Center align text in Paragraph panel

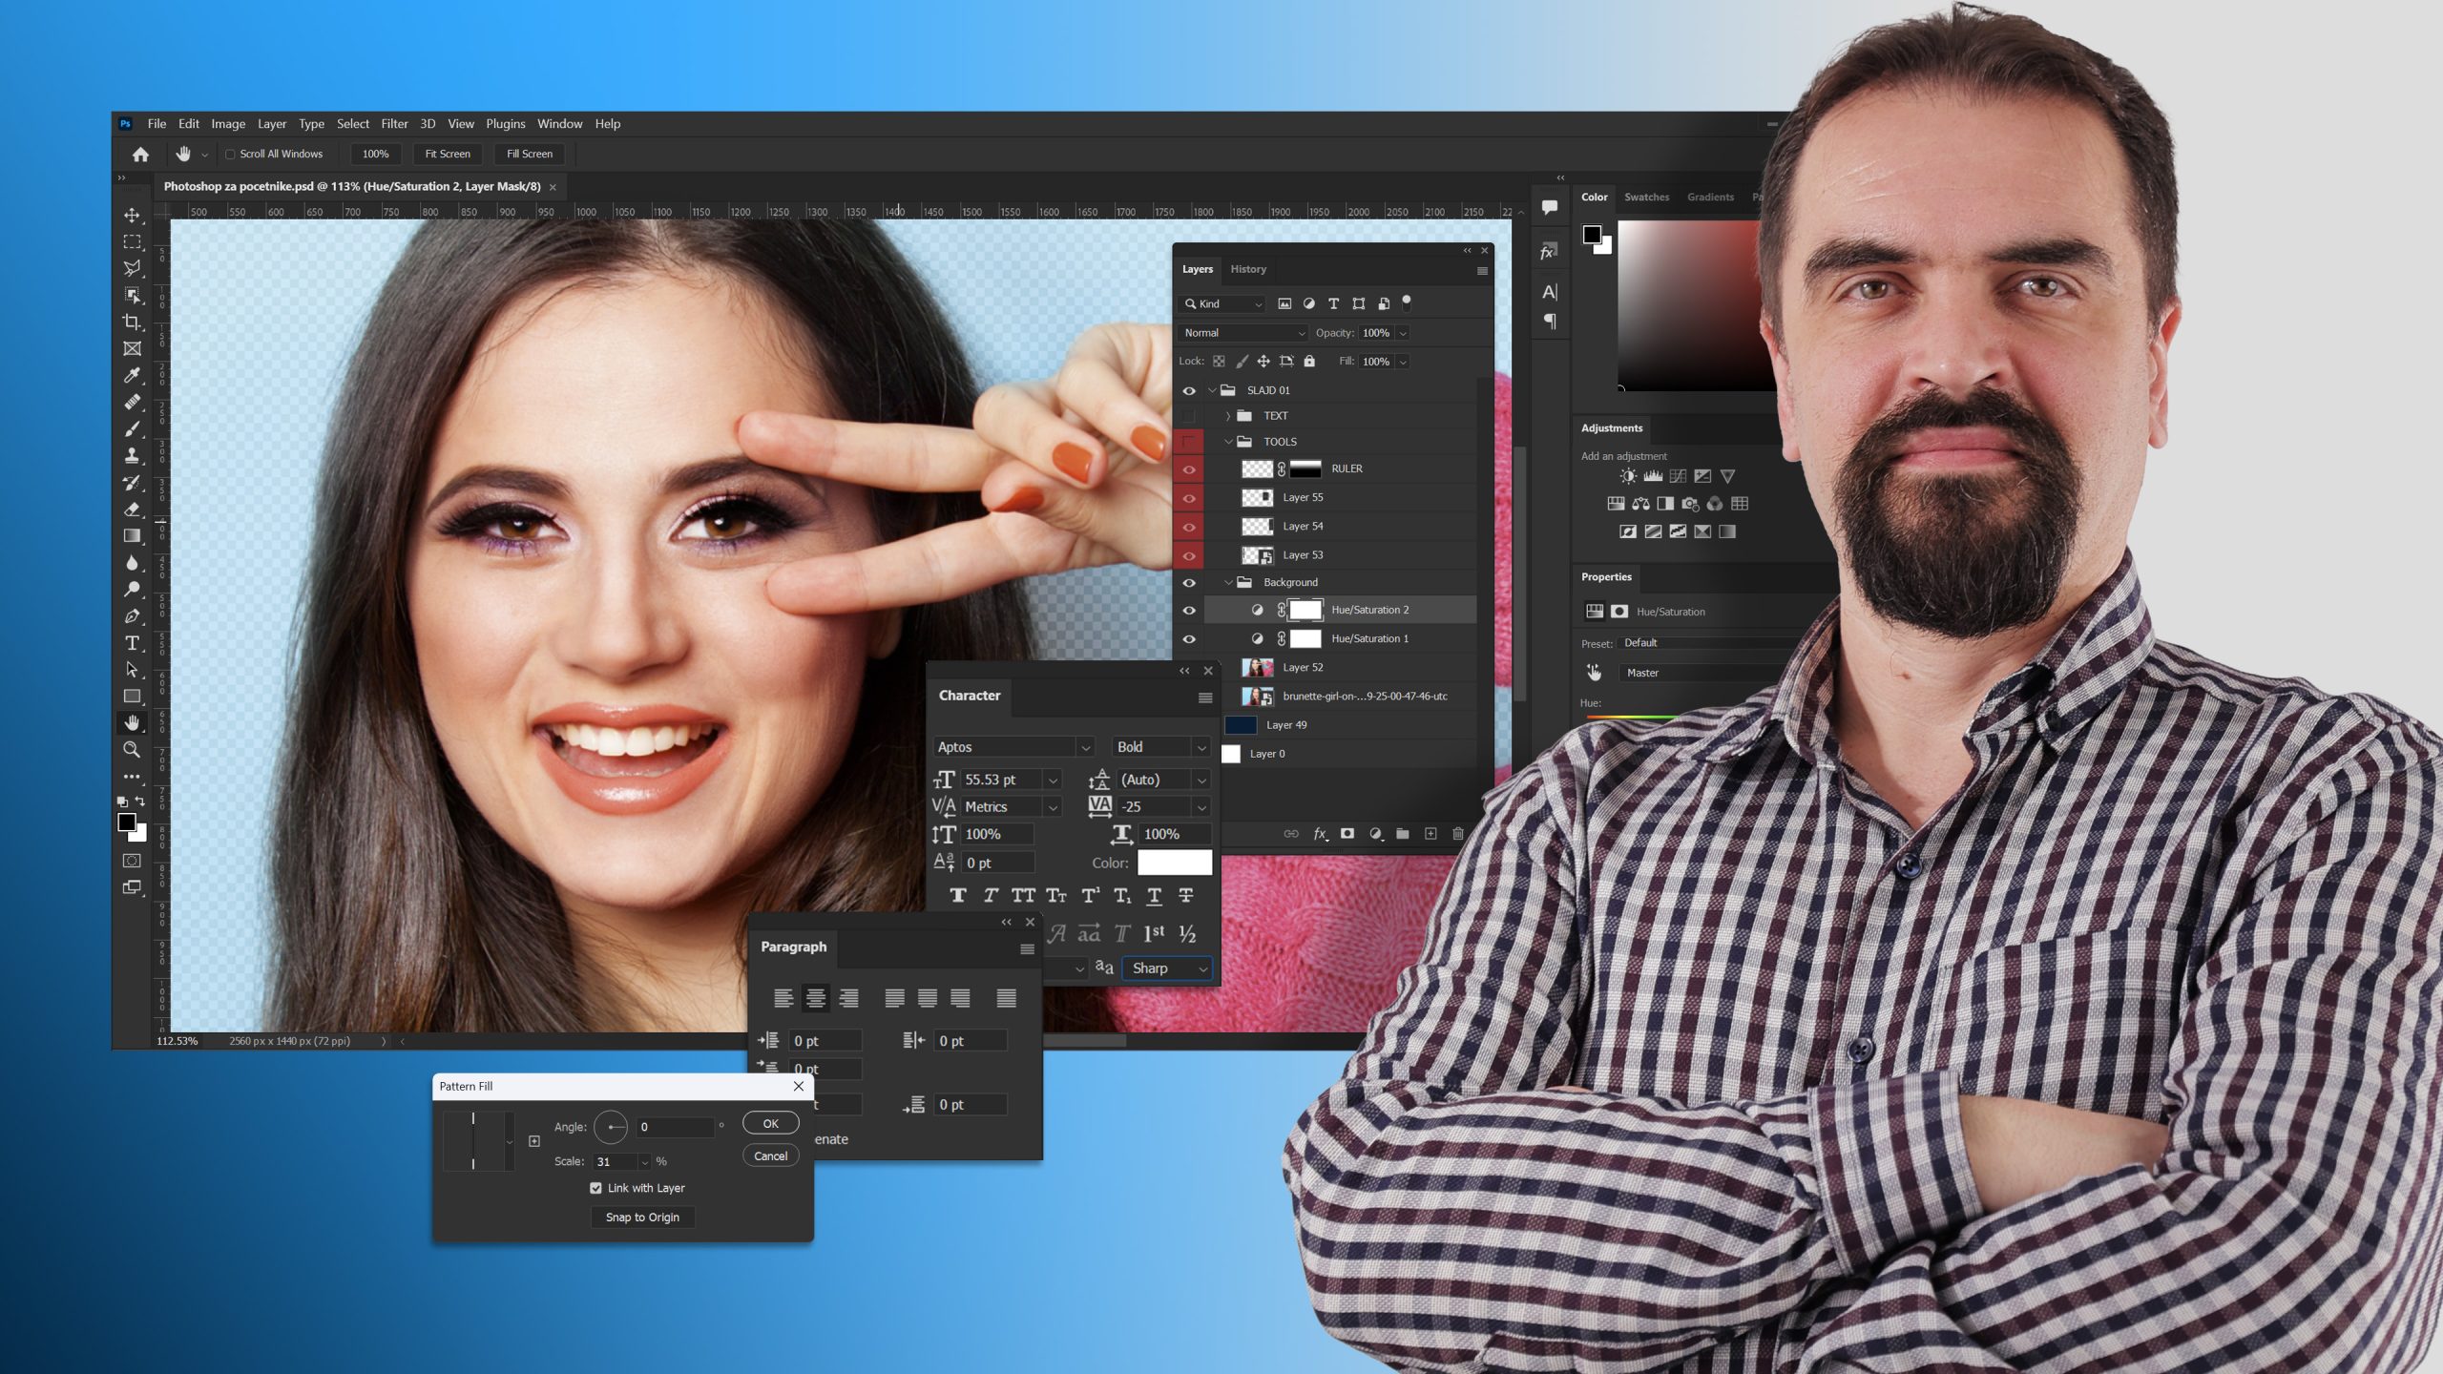[816, 998]
